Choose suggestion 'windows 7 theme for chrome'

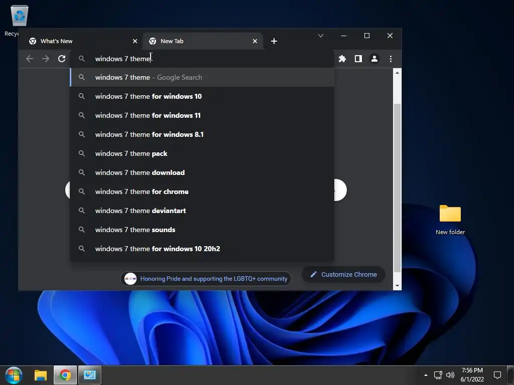coord(202,191)
